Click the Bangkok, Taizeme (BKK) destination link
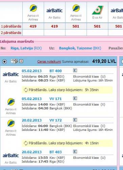The image size is (123, 170). click(80, 48)
